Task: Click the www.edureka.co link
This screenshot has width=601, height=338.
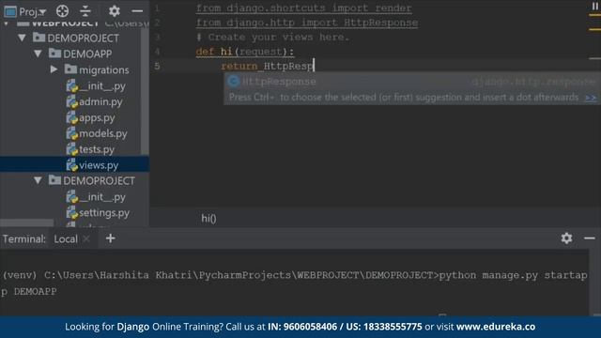Action: click(496, 327)
